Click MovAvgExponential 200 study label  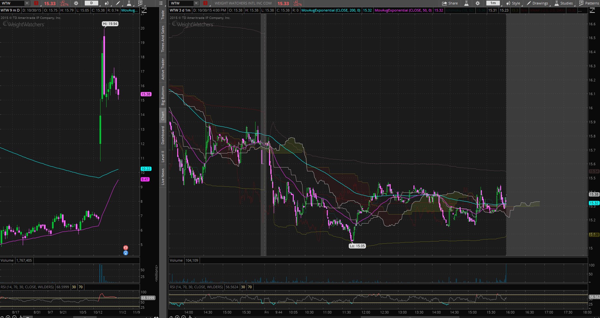tap(331, 10)
